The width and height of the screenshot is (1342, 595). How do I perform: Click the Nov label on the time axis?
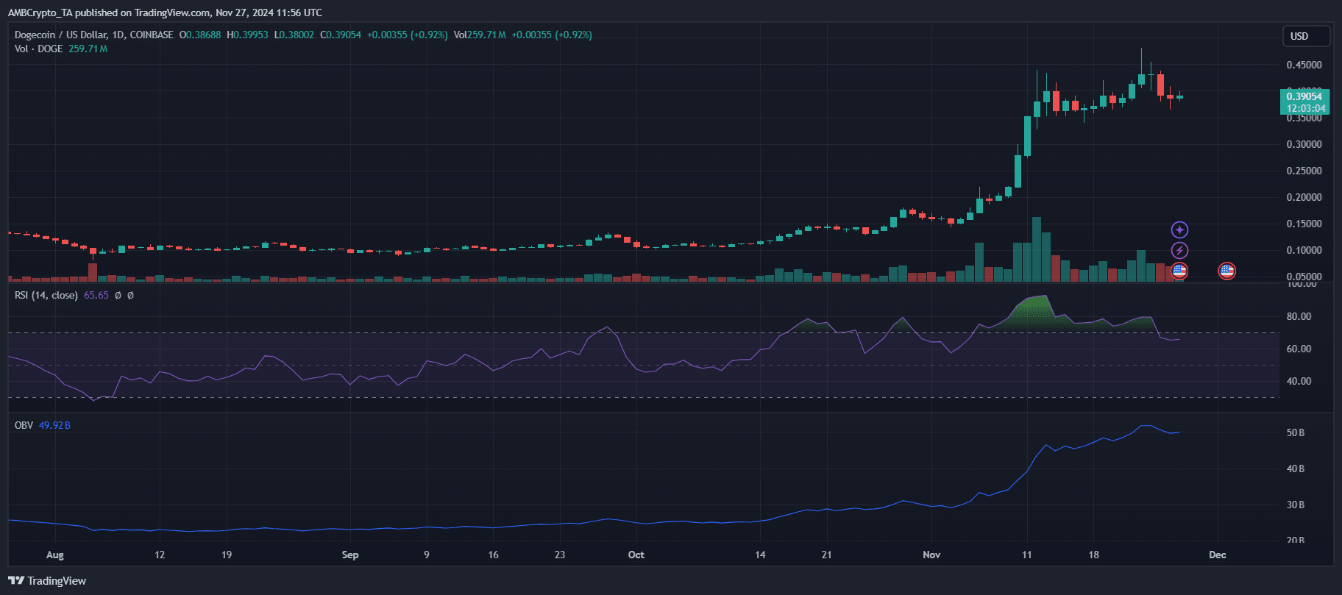pyautogui.click(x=931, y=555)
